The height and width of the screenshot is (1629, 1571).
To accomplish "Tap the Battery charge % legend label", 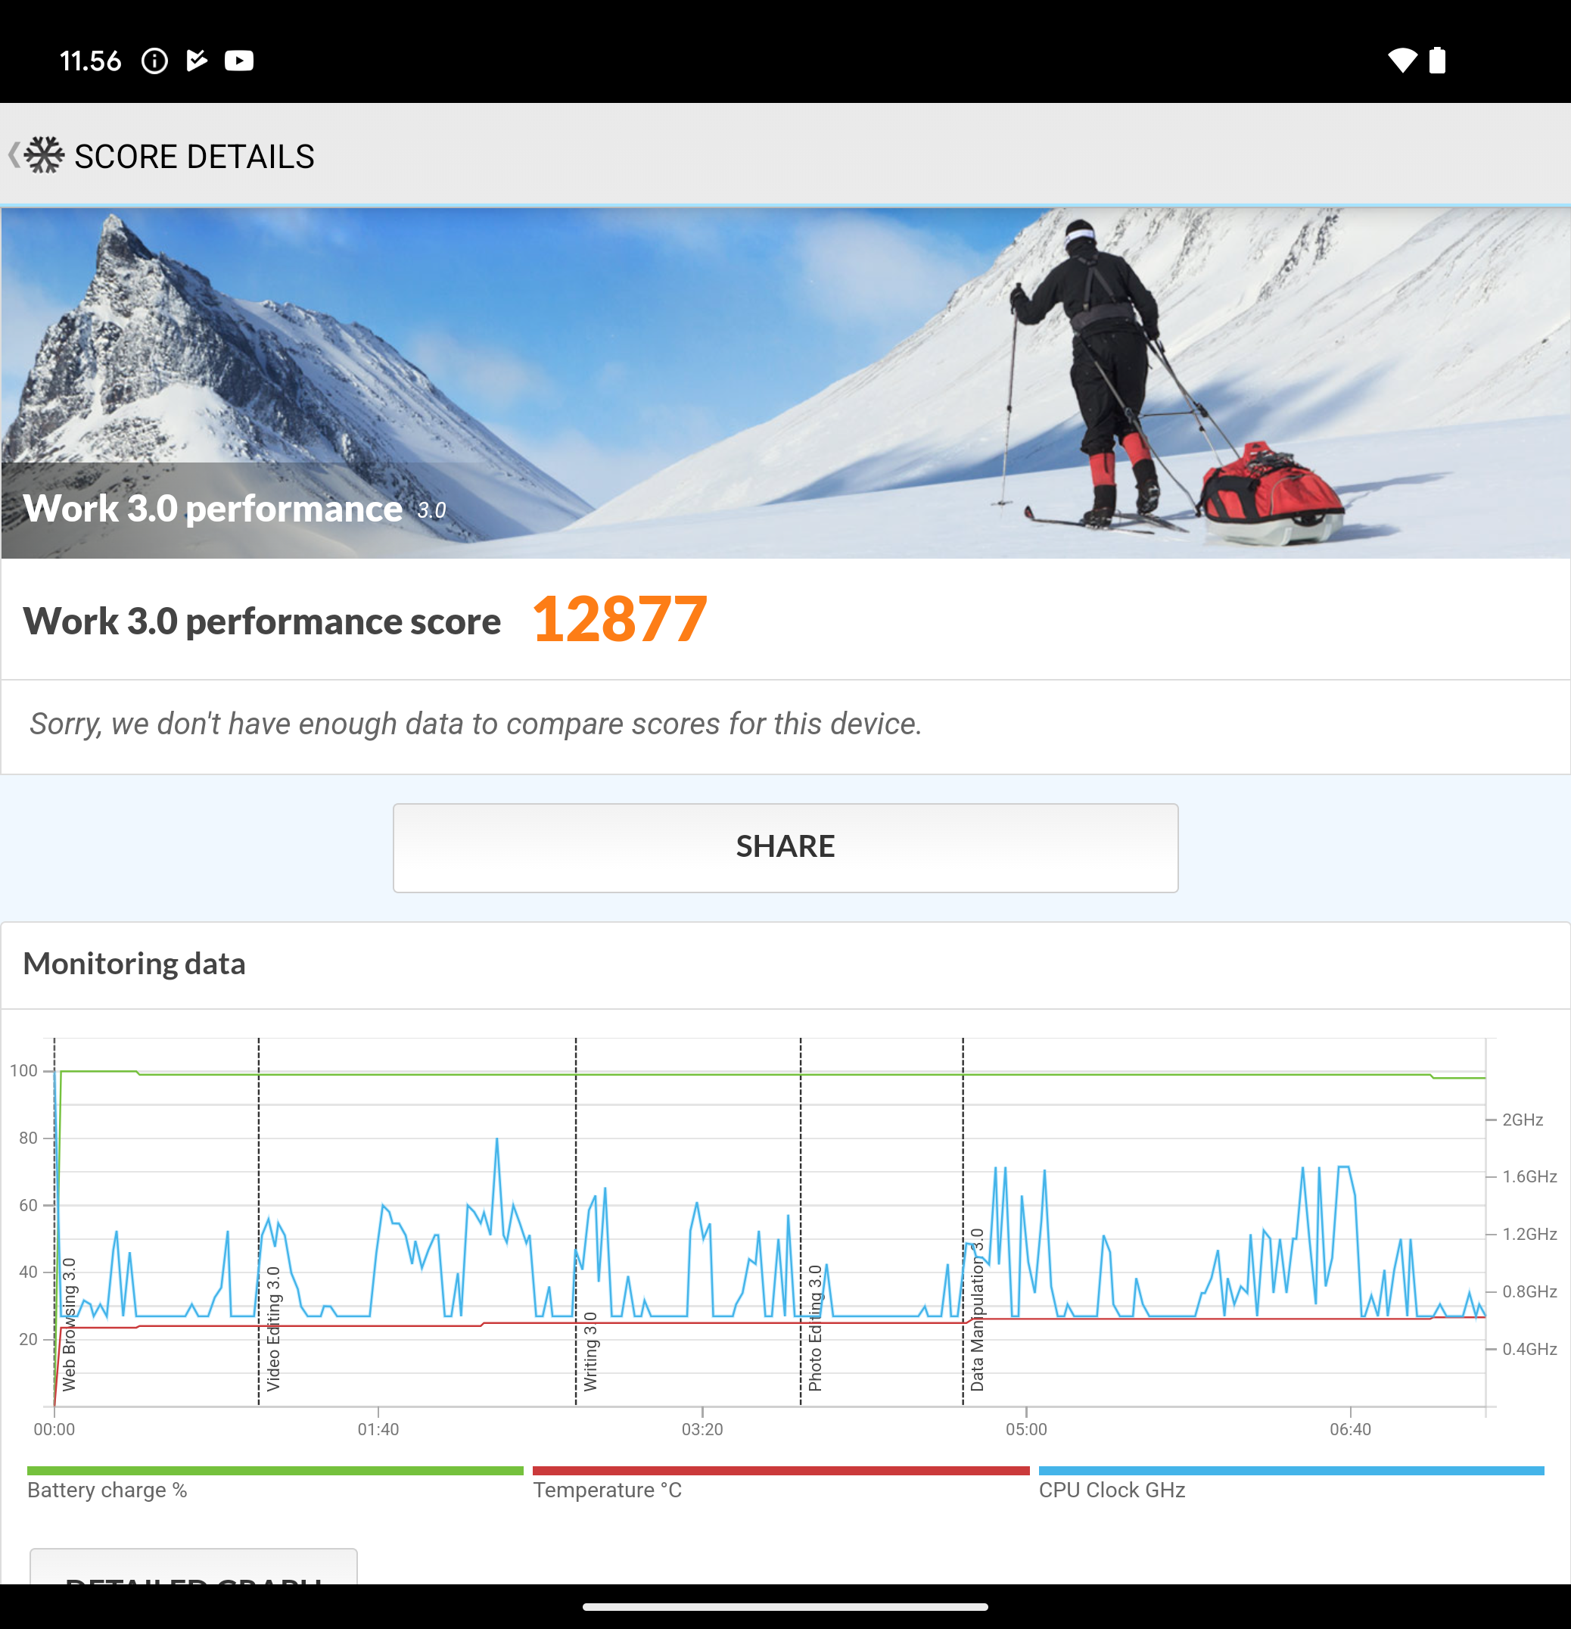I will 107,1490.
